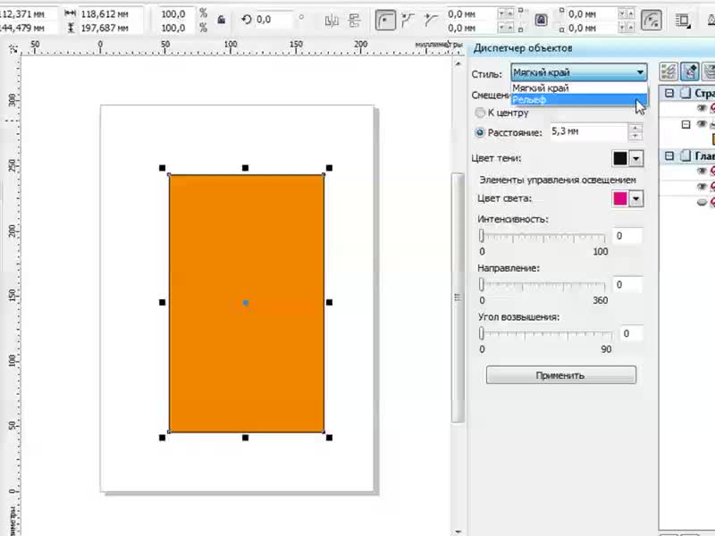Click the mirror vertically icon
715x536 pixels.
(x=354, y=21)
